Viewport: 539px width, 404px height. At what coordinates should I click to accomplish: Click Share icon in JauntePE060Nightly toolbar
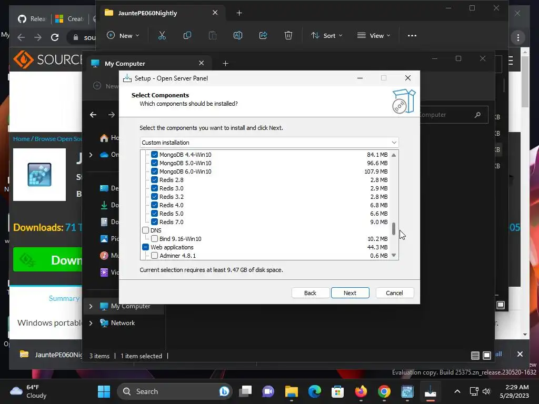click(263, 35)
